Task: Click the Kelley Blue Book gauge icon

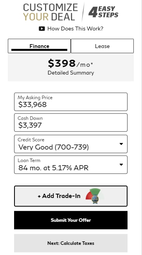Action: [95, 196]
